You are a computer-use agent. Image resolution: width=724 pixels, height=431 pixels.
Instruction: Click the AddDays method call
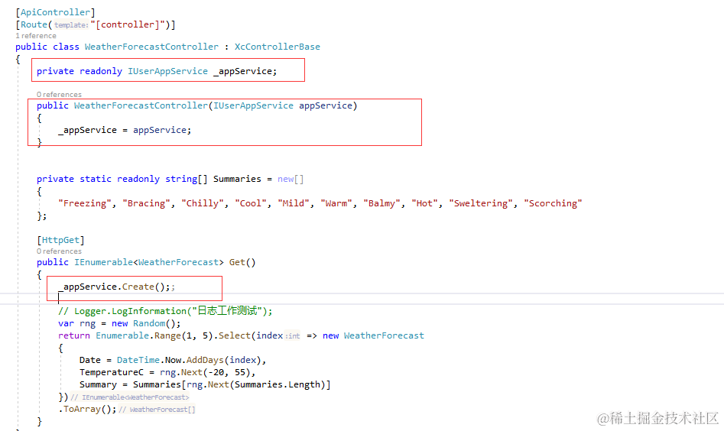(205, 360)
